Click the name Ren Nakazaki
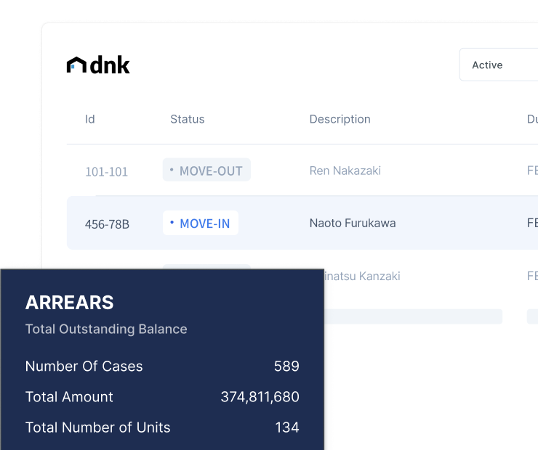 345,171
